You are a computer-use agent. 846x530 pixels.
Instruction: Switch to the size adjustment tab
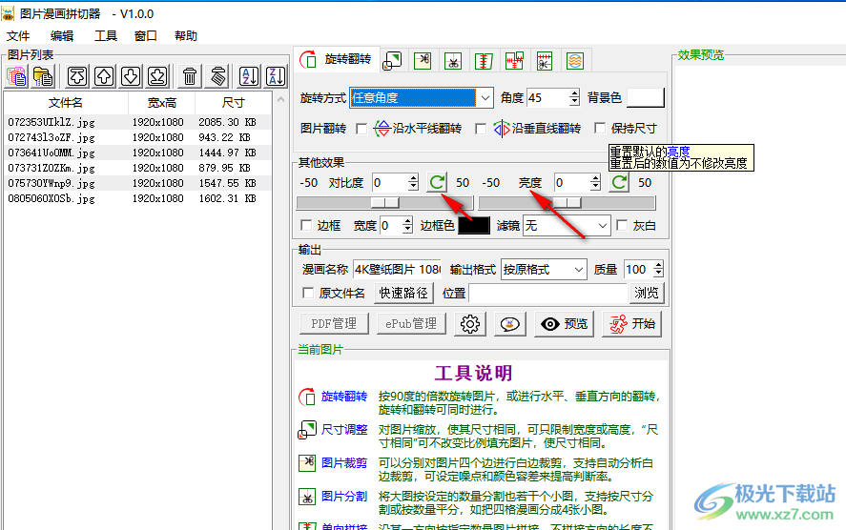[x=393, y=60]
